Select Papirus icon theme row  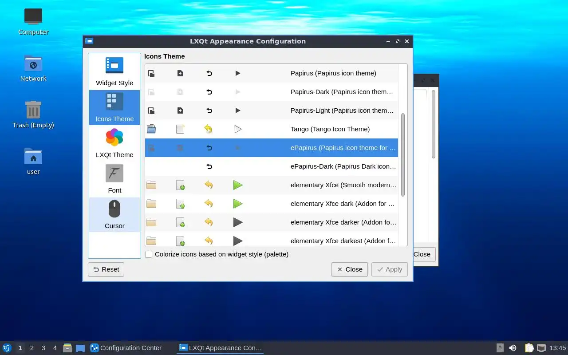coord(272,73)
